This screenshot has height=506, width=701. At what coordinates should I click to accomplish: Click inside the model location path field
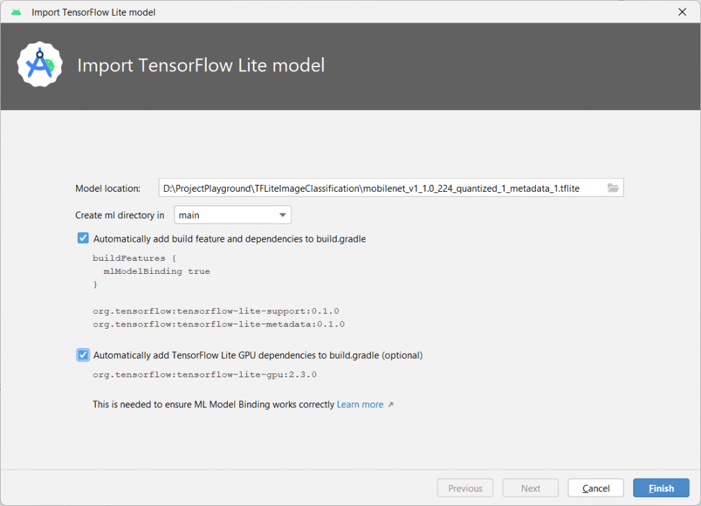(x=383, y=187)
